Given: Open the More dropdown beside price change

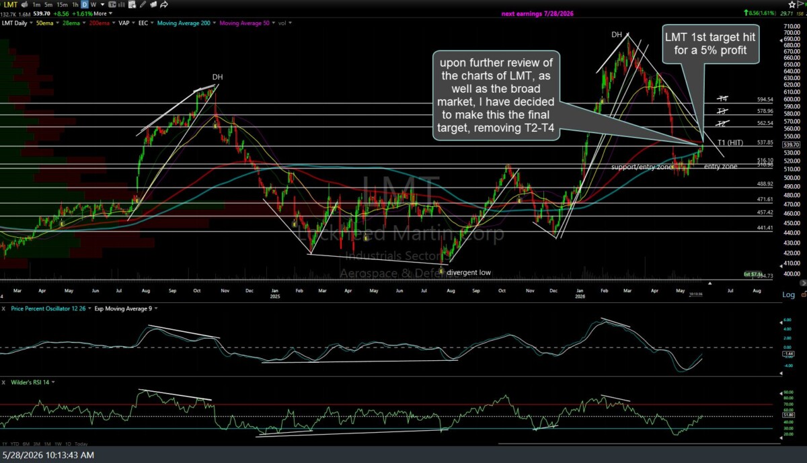Looking at the screenshot, I should (x=103, y=13).
